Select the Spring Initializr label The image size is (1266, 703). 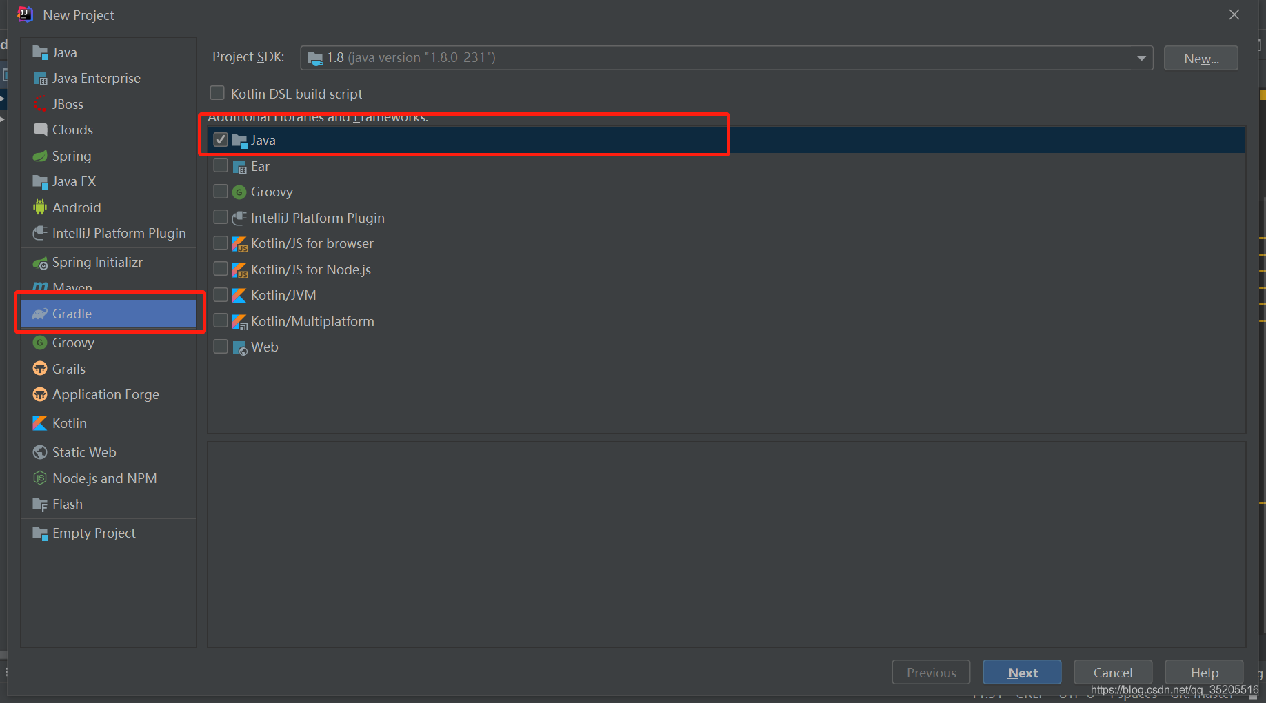(x=97, y=262)
